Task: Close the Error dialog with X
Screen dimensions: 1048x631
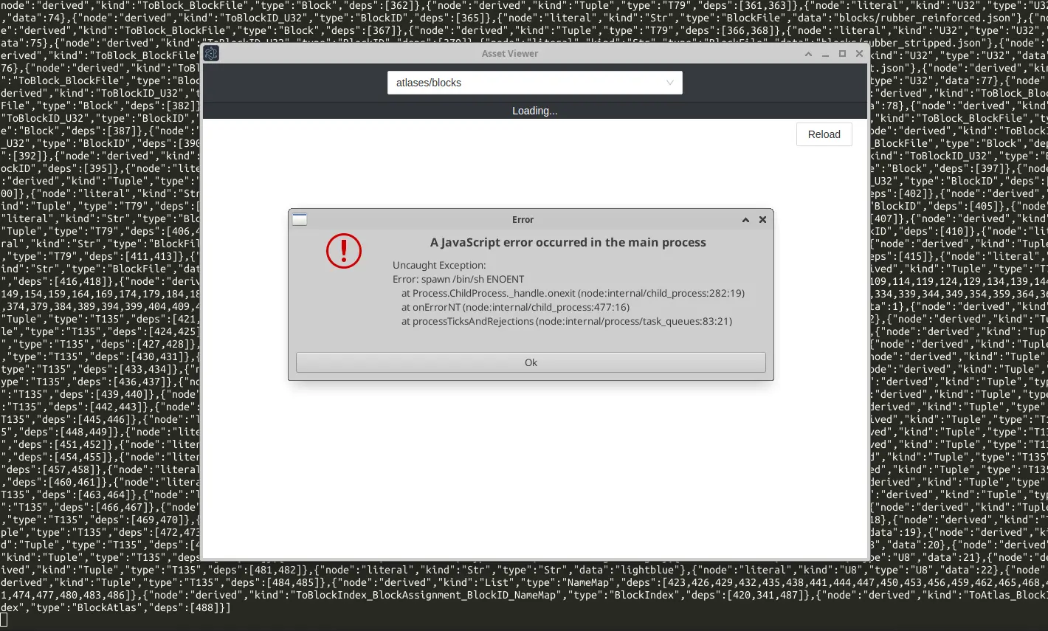Action: point(762,220)
